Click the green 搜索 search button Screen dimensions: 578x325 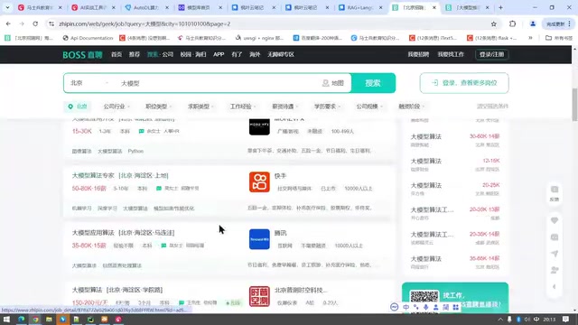[373, 83]
